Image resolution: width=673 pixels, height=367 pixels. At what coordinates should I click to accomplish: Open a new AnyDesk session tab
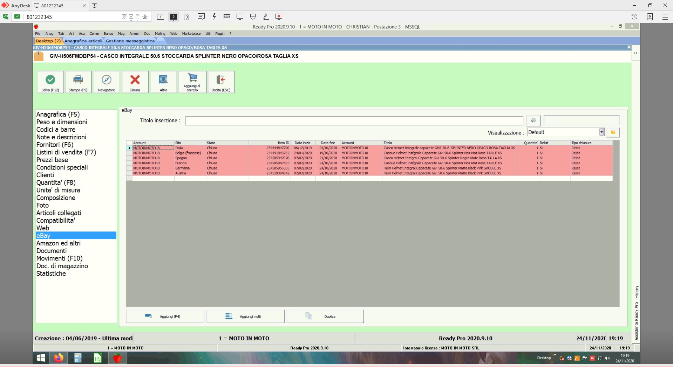pyautogui.click(x=94, y=5)
